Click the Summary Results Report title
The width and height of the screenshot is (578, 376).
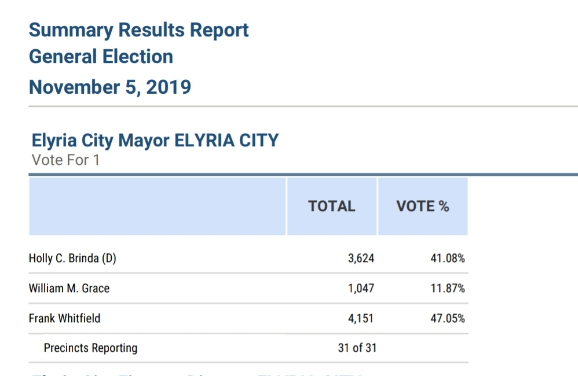click(x=138, y=30)
